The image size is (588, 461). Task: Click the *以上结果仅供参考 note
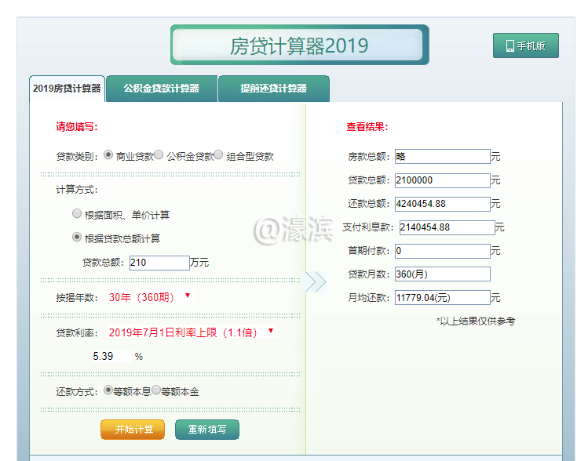476,321
